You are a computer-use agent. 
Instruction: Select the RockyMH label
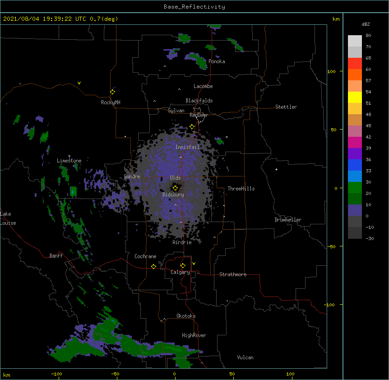click(x=111, y=102)
